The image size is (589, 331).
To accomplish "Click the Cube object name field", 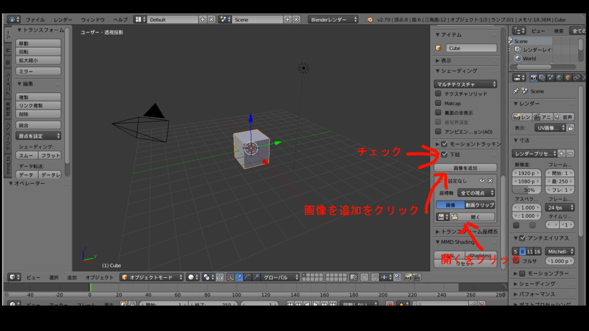I will [x=471, y=48].
